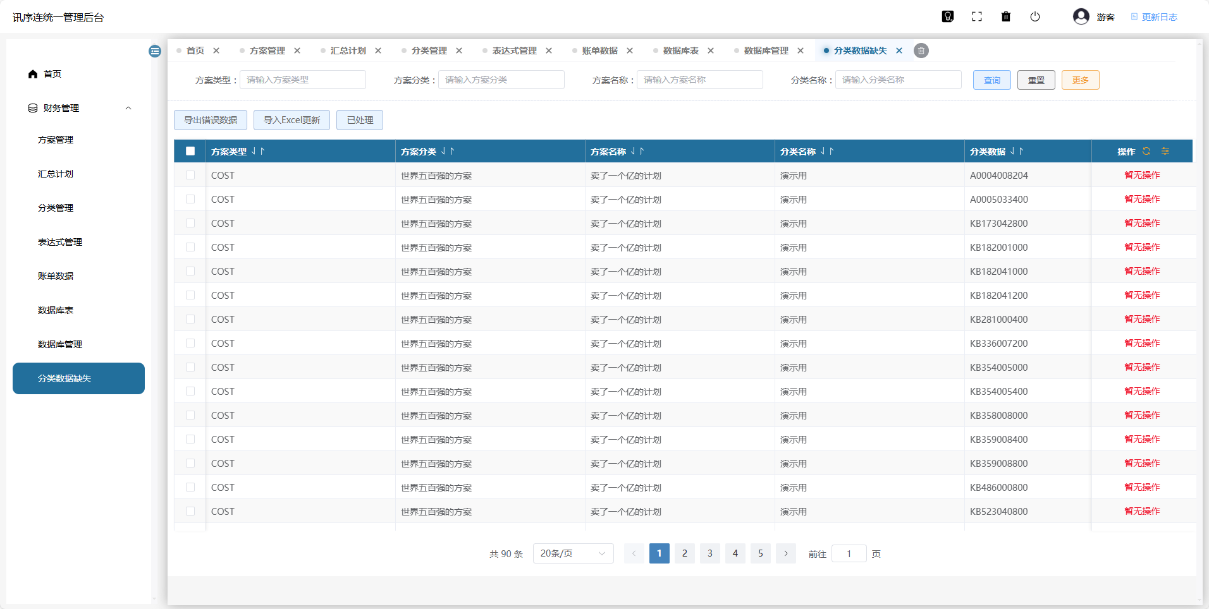Screen dimensions: 1209x609
Task: Go to next page arrow
Action: pos(785,553)
